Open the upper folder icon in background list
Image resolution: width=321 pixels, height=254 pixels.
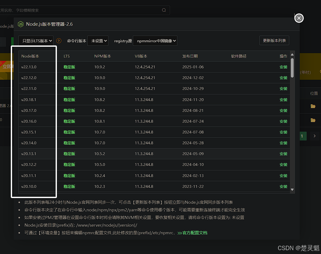click(313, 106)
